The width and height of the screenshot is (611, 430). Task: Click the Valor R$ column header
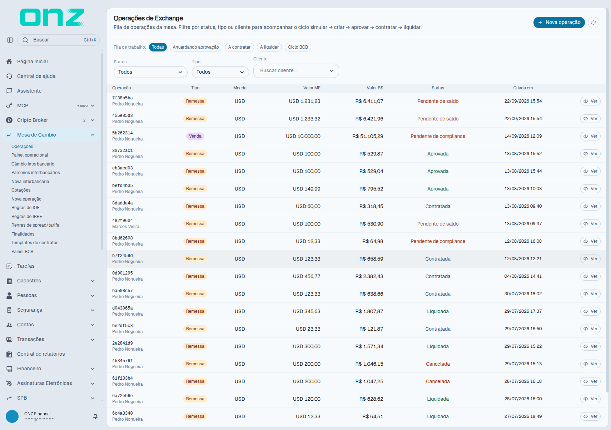(375, 88)
